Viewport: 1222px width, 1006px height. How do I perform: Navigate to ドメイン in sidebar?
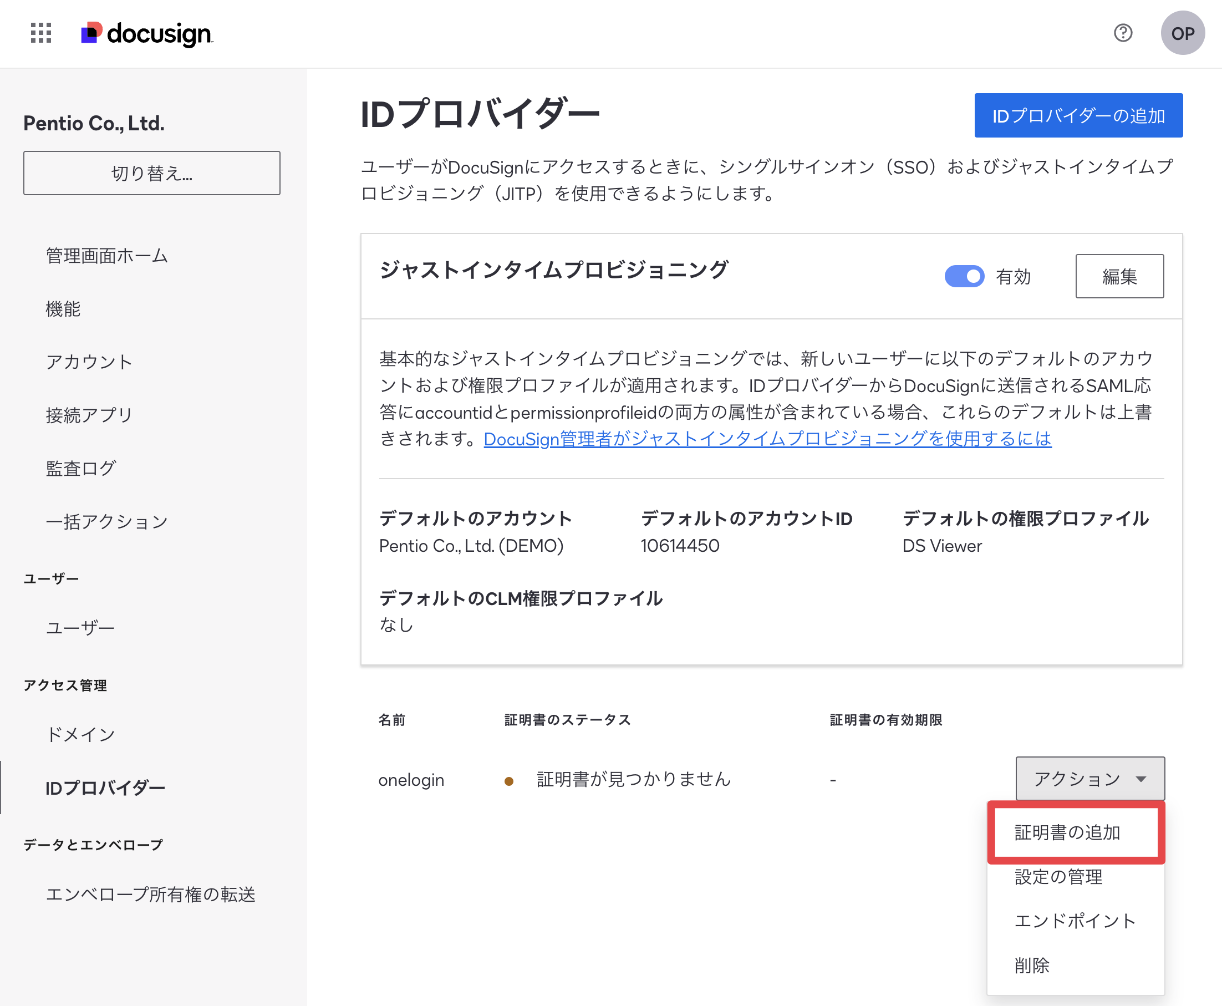click(x=80, y=734)
